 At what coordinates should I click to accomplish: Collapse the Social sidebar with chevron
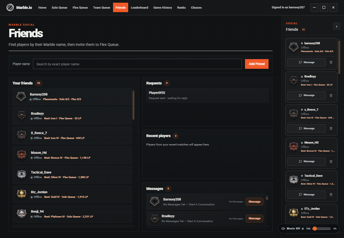(x=336, y=26)
